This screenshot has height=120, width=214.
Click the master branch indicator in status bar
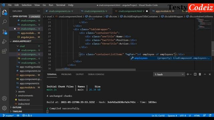pyautogui.click(x=8, y=116)
